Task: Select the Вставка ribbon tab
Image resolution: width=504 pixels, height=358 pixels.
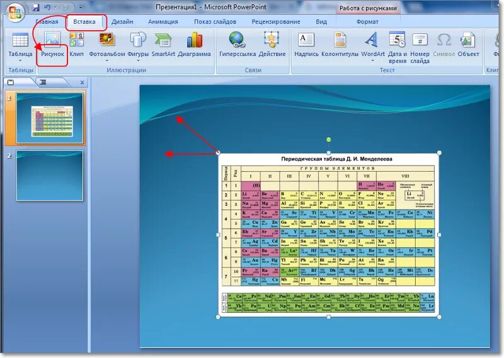Action: pyautogui.click(x=84, y=21)
